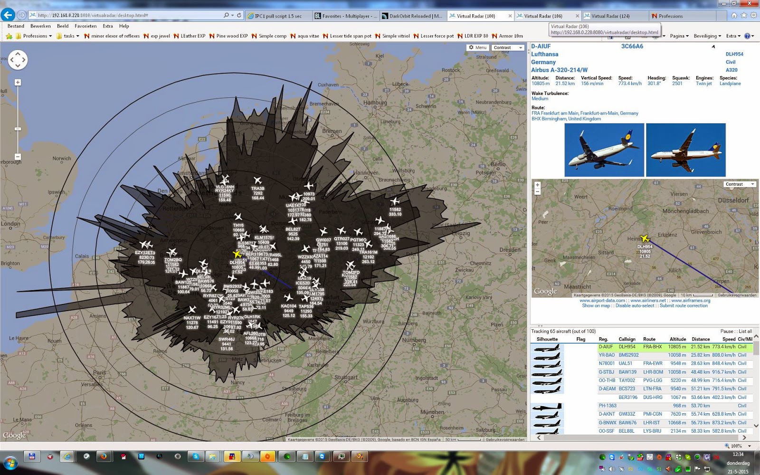Click the Submit route correction link
The image size is (760, 475).
[684, 306]
